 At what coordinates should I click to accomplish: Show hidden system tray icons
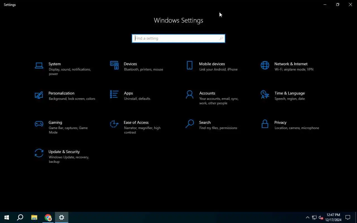point(308,217)
